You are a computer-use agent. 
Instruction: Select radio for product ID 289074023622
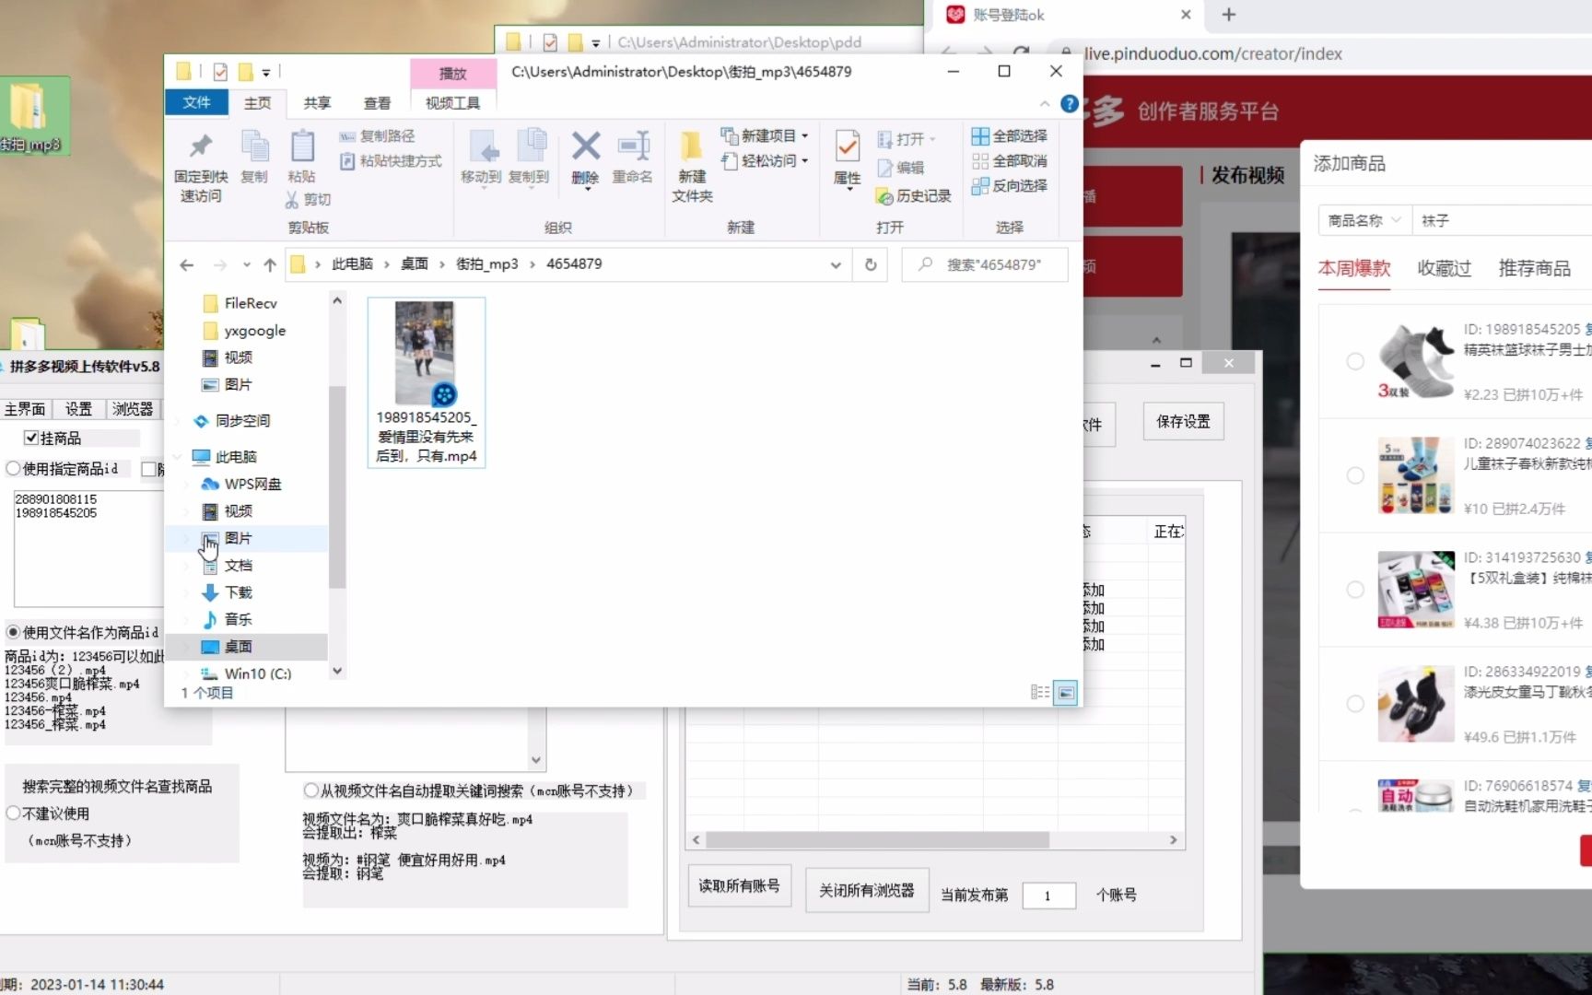coord(1355,476)
